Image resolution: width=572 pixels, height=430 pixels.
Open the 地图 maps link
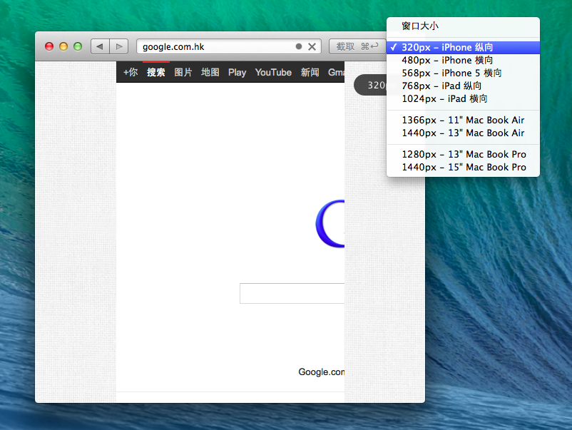point(210,72)
